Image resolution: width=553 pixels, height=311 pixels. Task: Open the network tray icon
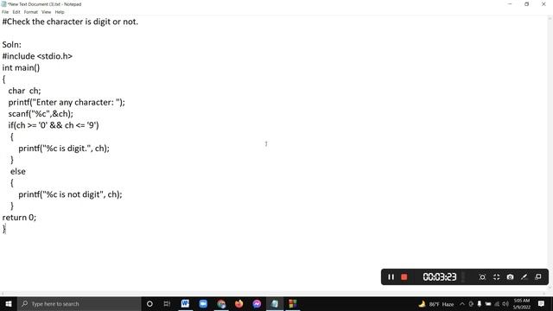click(x=497, y=303)
